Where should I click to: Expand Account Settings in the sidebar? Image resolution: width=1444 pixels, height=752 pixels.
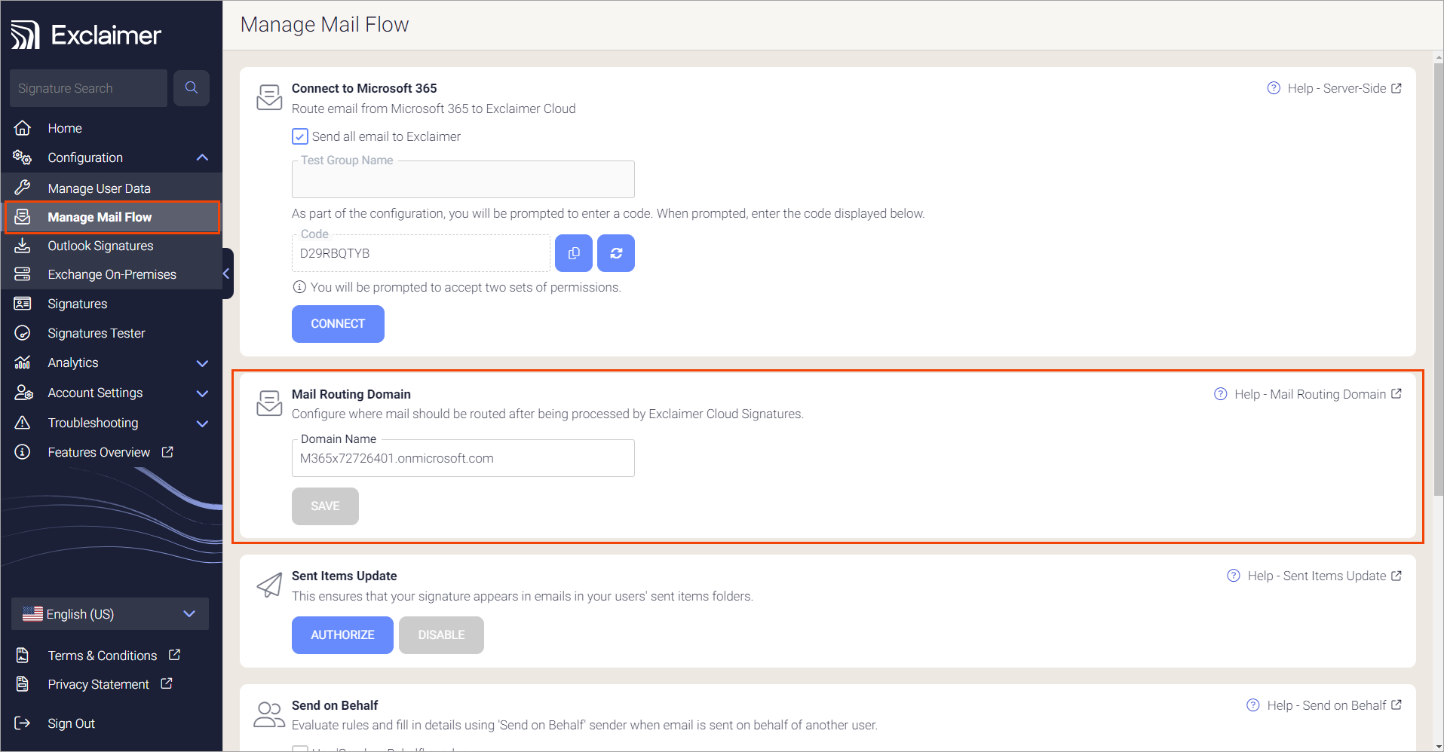(x=202, y=393)
